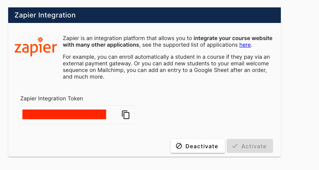Click the prohibition icon on Deactivate
The image size is (319, 170).
coord(179,146)
